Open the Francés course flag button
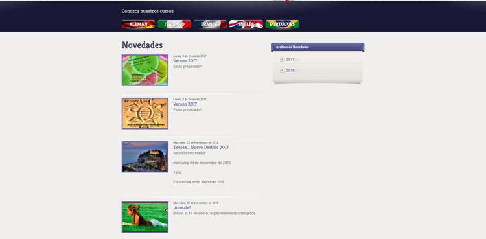 (210, 24)
